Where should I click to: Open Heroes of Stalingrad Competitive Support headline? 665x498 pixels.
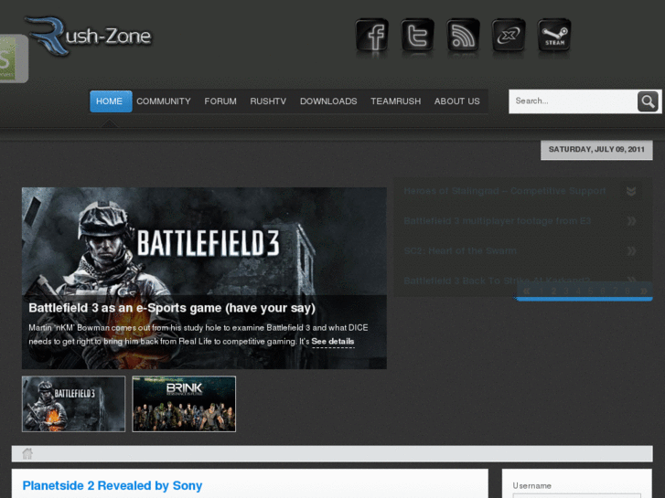click(505, 191)
